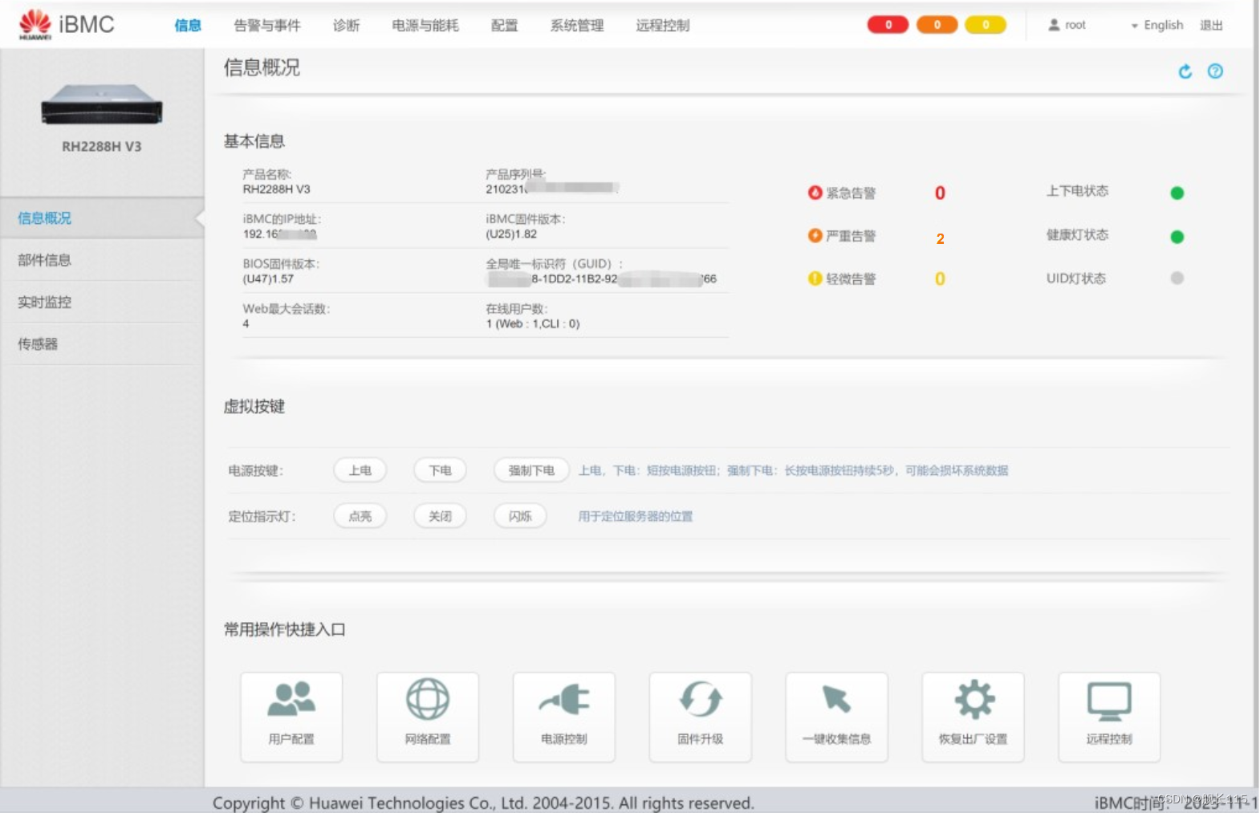1260x813 pixels.
Task: Click the iBMC firmware version (U25)1.82
Action: pyautogui.click(x=511, y=234)
